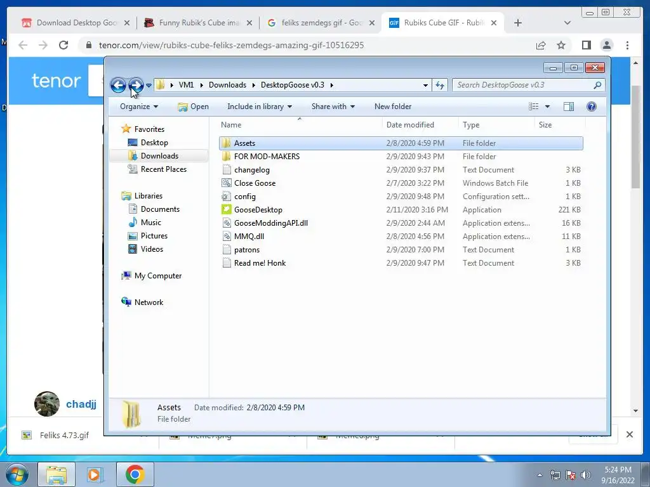650x487 pixels.
Task: Switch to Funny Rubik's Cube images tab
Action: pyautogui.click(x=199, y=23)
